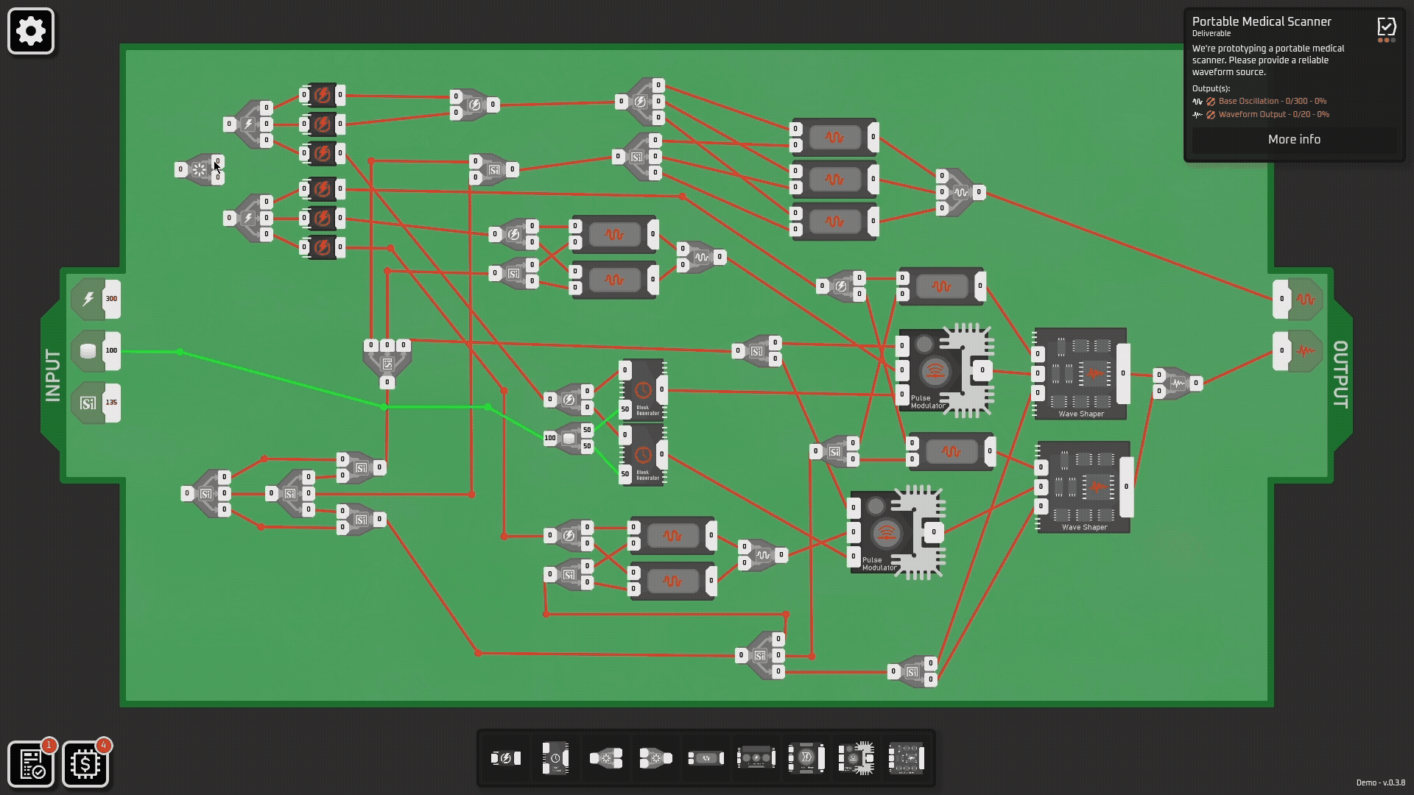Select the waveform merger feeding Waveform output
The width and height of the screenshot is (1414, 795).
point(1177,383)
